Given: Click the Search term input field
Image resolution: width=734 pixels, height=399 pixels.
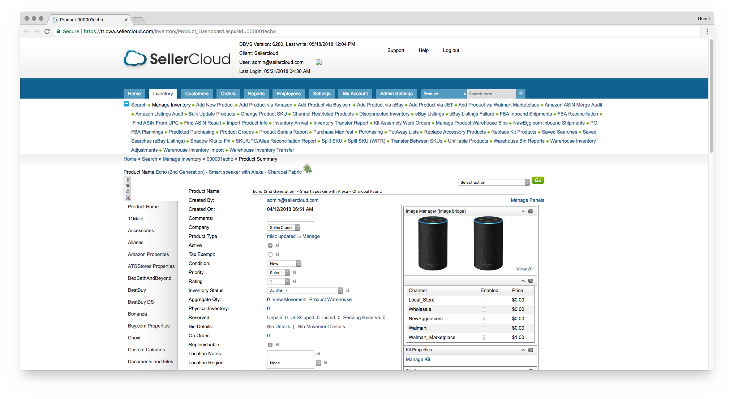Looking at the screenshot, I should coord(492,94).
